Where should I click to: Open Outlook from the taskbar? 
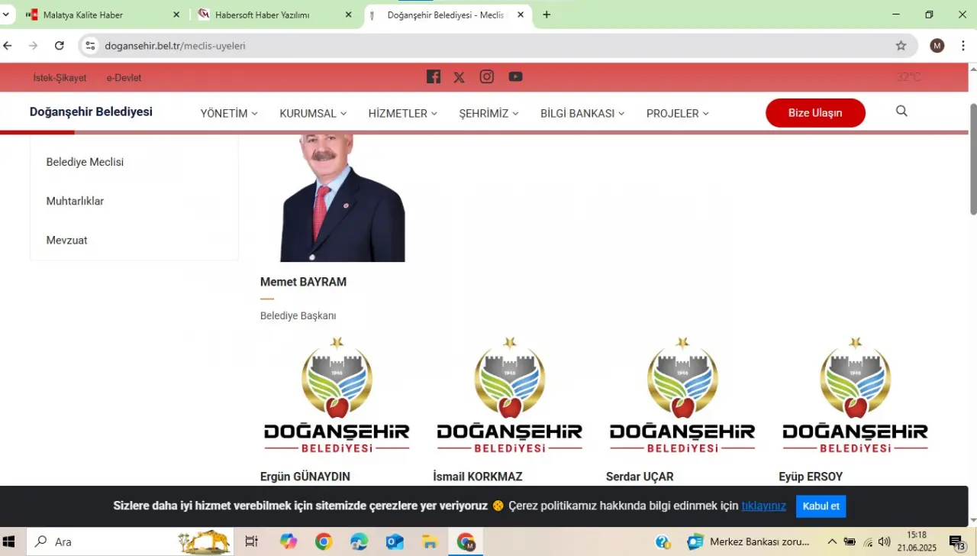coord(395,541)
